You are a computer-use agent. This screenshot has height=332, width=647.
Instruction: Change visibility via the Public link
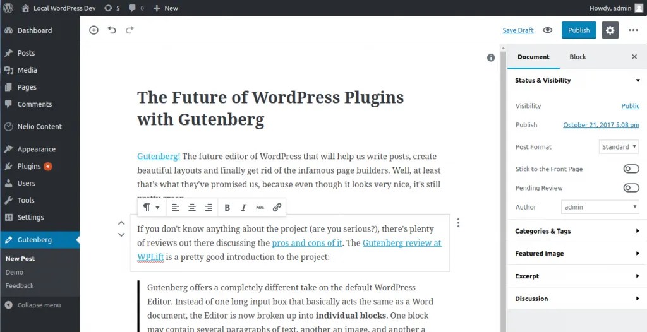click(x=630, y=106)
